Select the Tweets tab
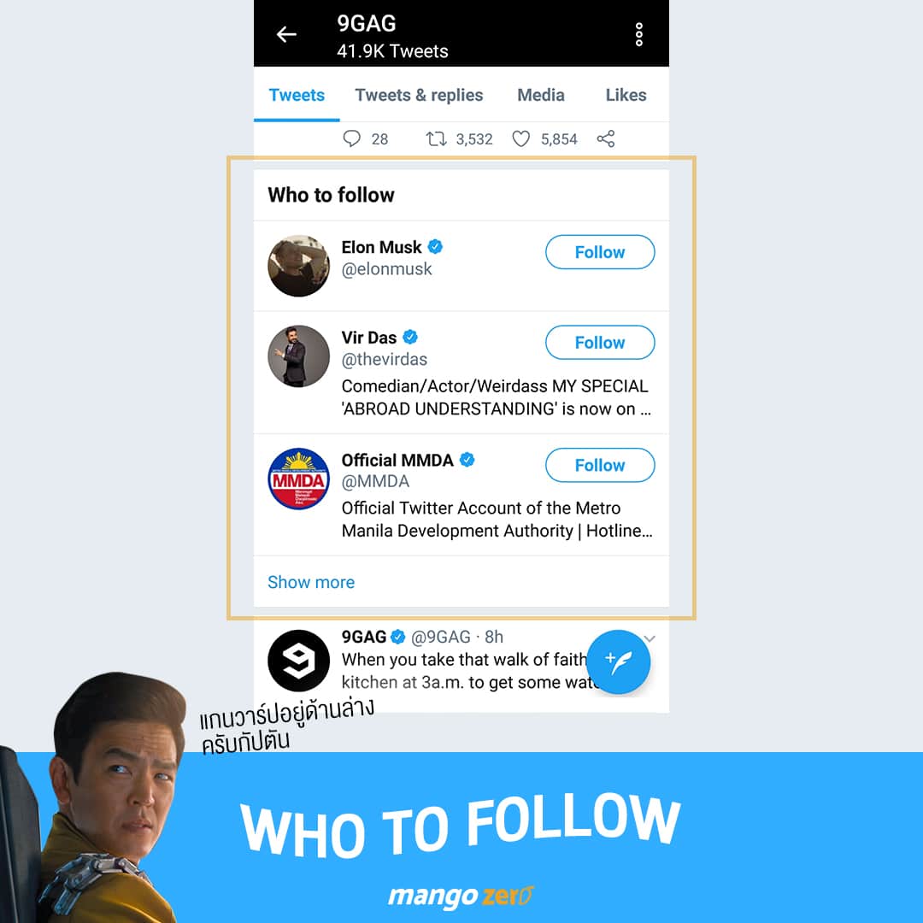Screen dimensions: 923x923 tap(297, 95)
